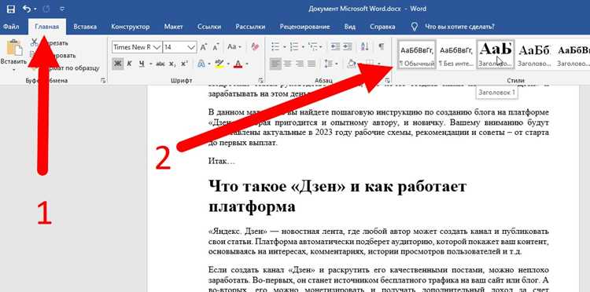Click the multilevel list icon
Viewport: 590px width, 292px height.
point(313,47)
